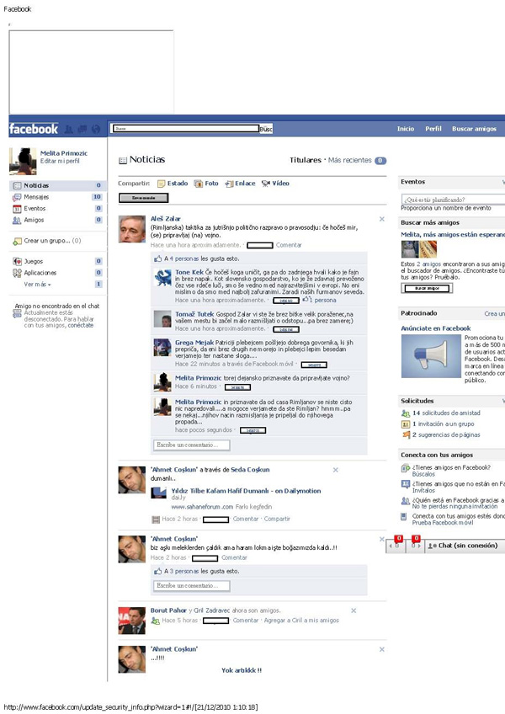Click Buscar amigos button in right panel
Screen dimensions: 505x714
pos(427,288)
